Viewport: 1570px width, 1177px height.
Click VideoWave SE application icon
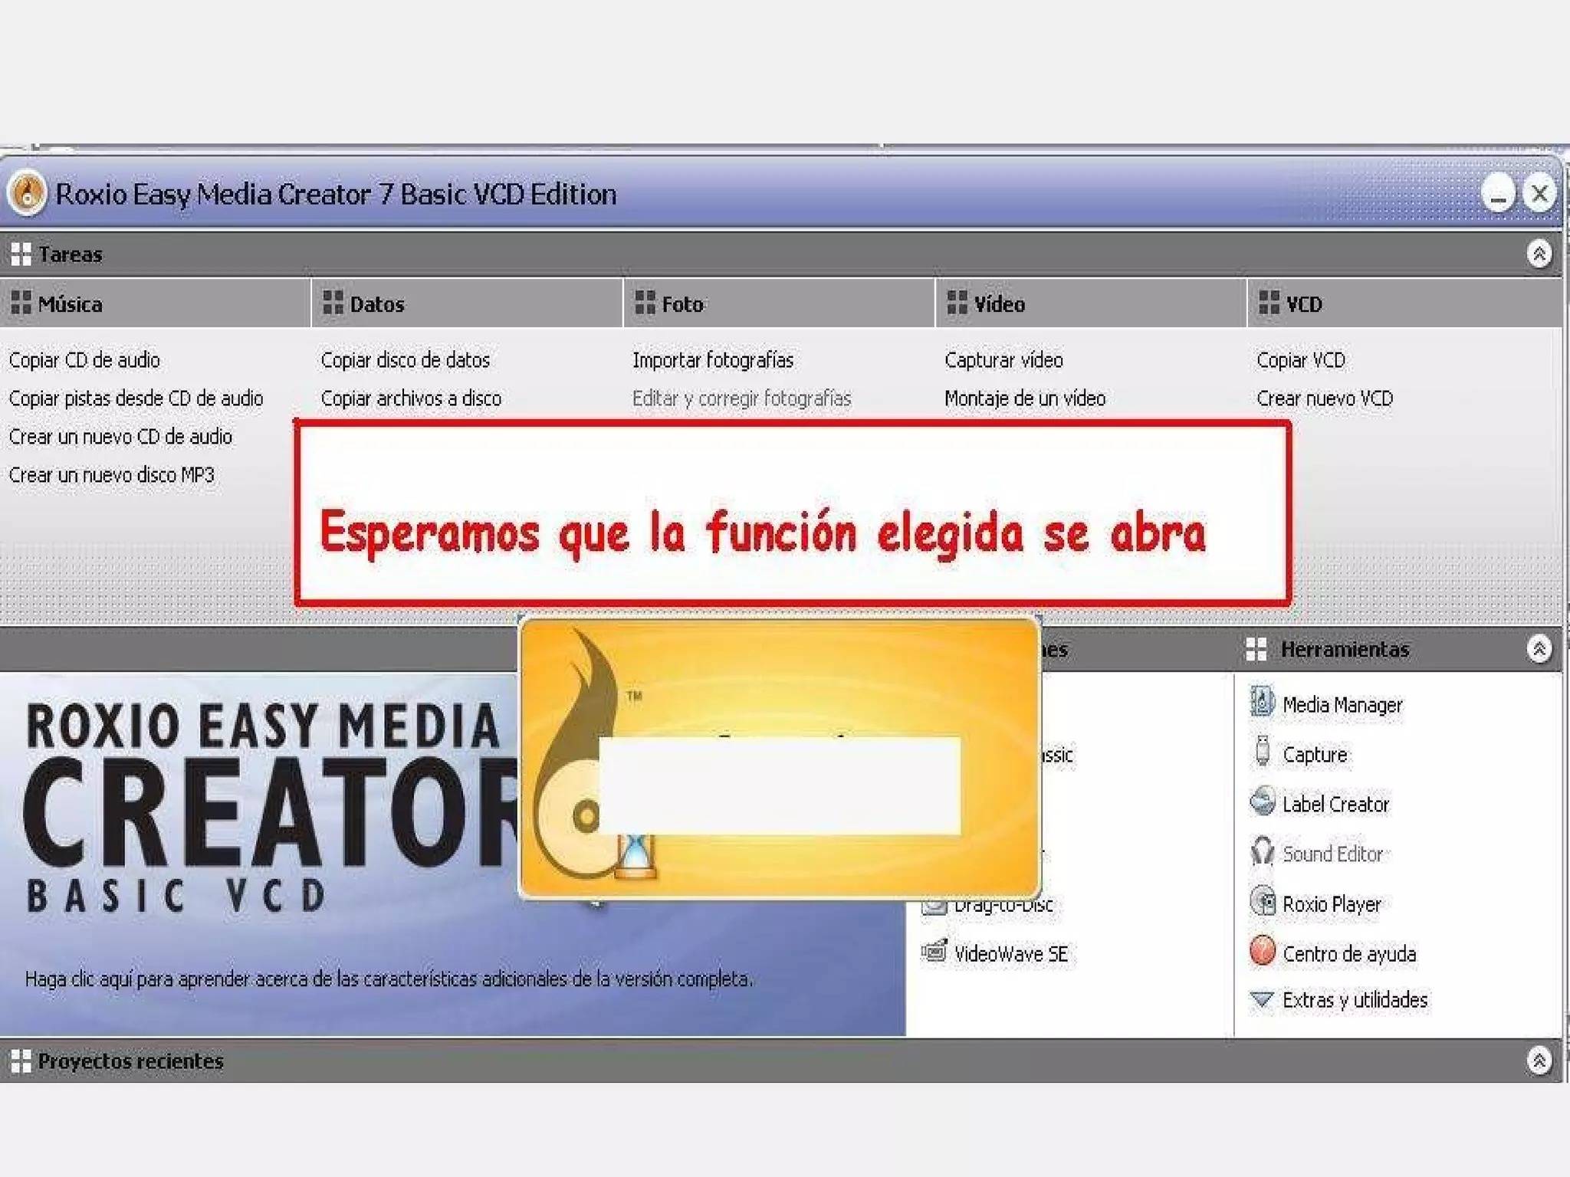pyautogui.click(x=934, y=952)
